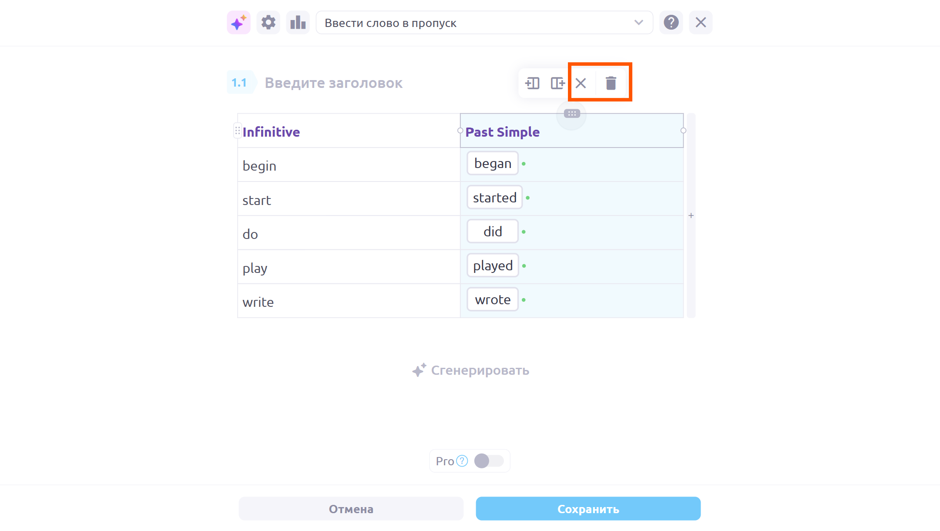Click the plus to add column
The width and height of the screenshot is (940, 531).
click(x=691, y=215)
